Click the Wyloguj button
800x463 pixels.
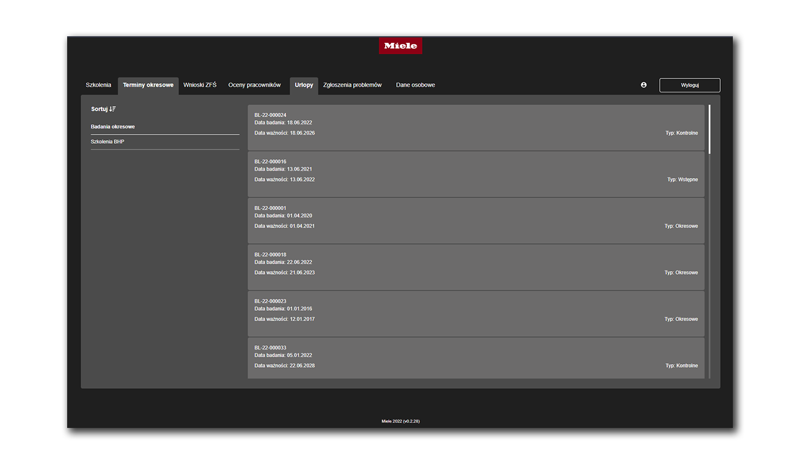coord(690,85)
